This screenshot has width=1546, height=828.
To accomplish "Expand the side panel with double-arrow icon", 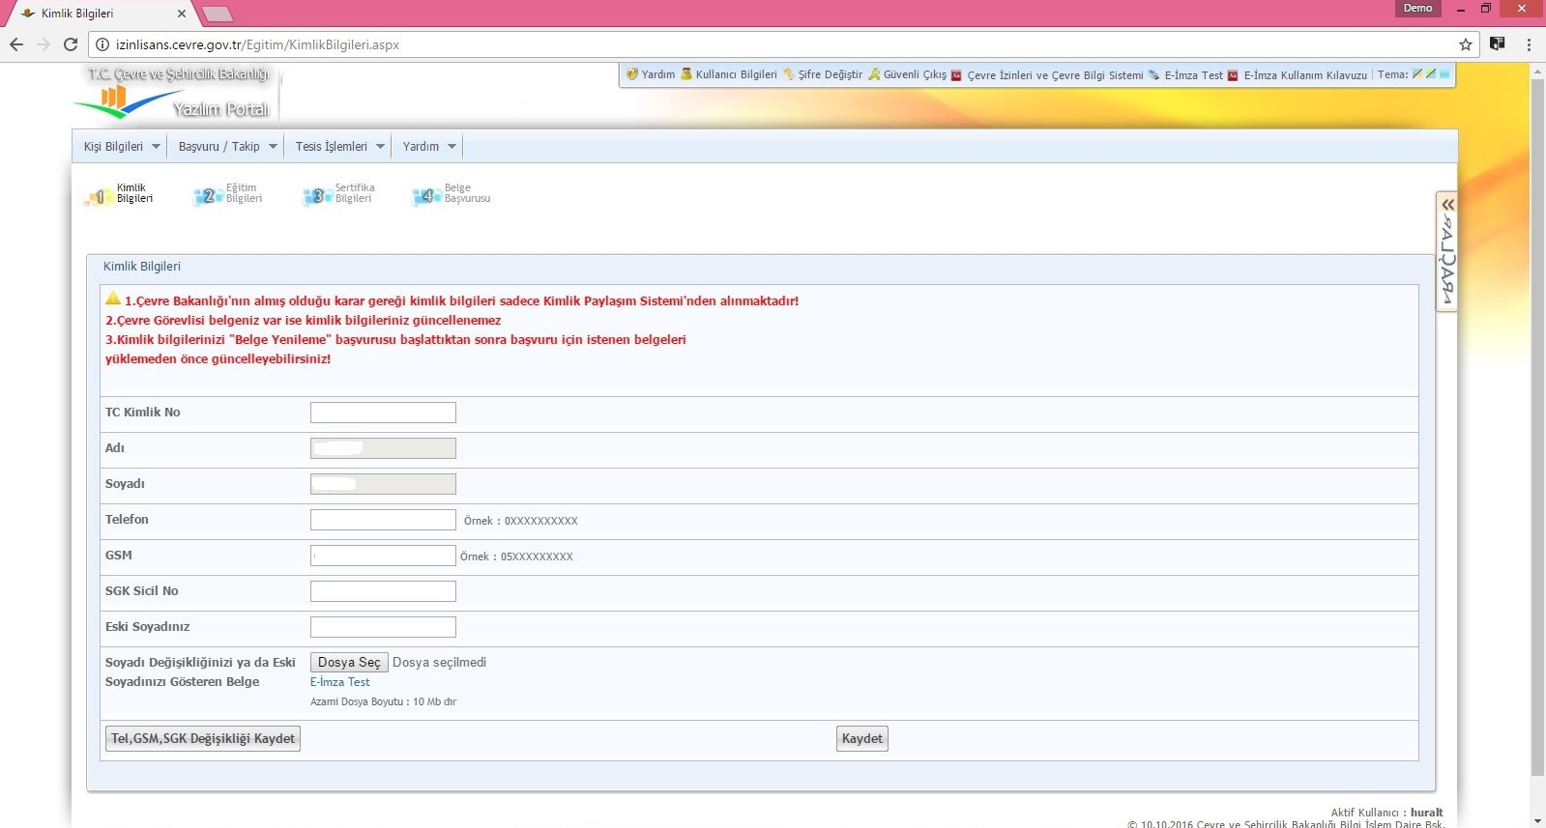I will pyautogui.click(x=1447, y=205).
